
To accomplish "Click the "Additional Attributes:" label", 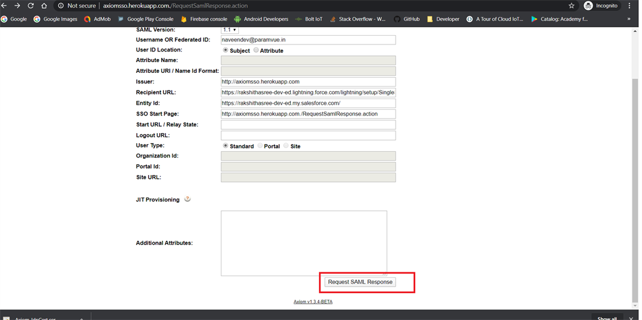I will point(164,243).
